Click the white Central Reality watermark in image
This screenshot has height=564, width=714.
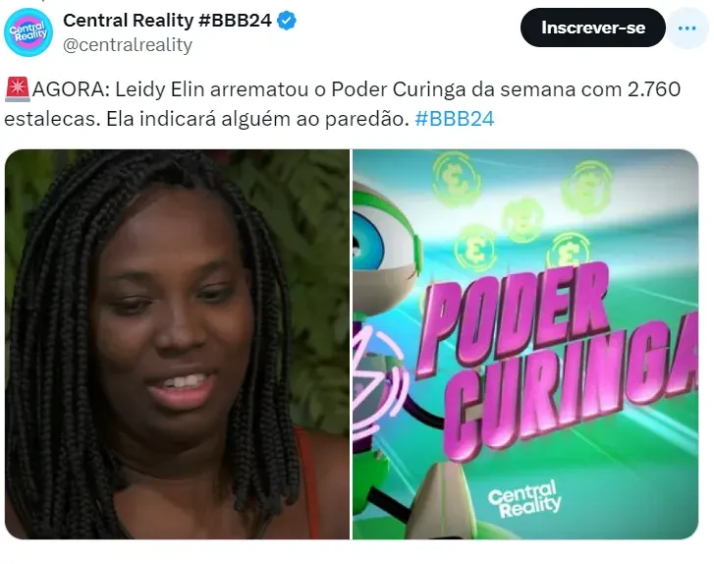[523, 499]
